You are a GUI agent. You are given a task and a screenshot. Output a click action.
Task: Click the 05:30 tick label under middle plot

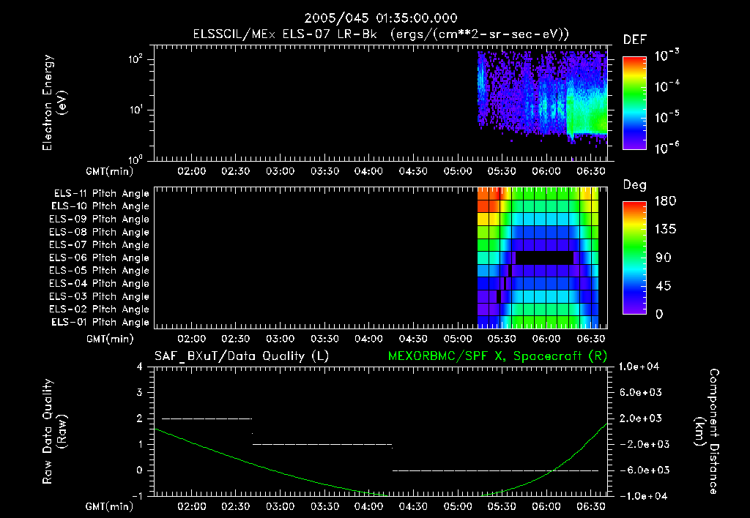coord(502,339)
